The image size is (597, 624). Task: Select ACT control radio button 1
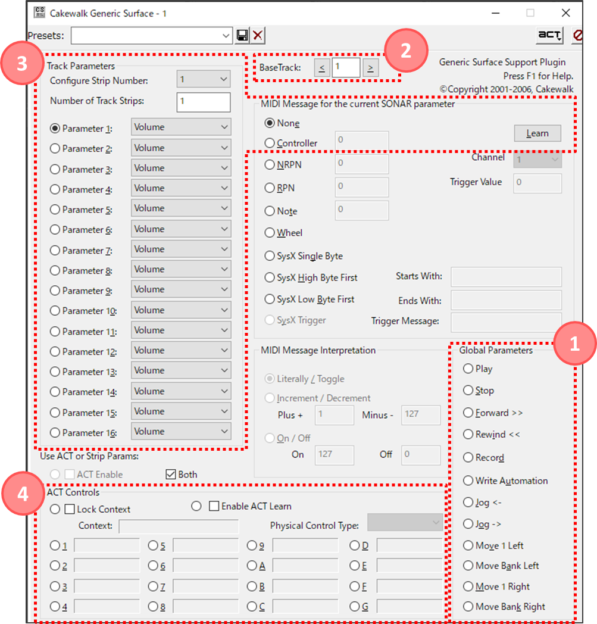tap(55, 545)
